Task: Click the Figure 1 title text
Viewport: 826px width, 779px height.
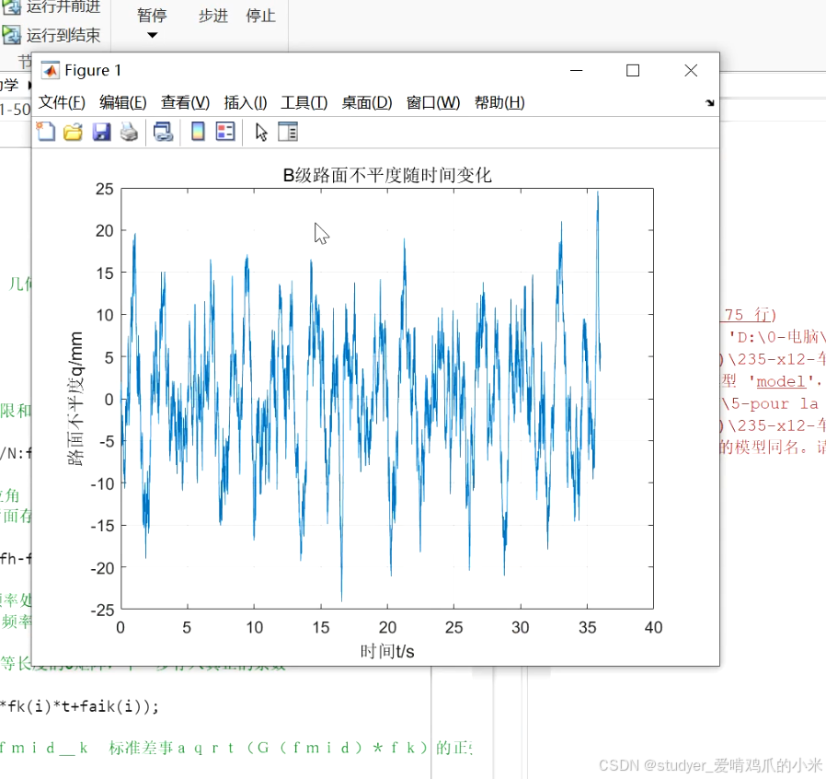Action: click(x=93, y=70)
